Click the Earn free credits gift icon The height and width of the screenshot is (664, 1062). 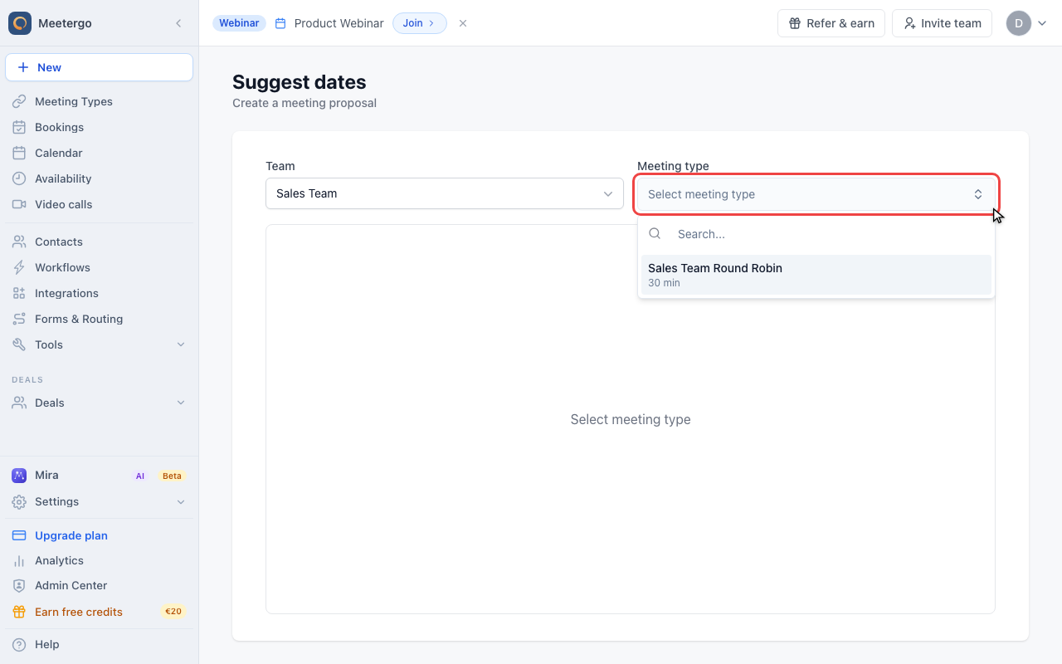pos(19,612)
